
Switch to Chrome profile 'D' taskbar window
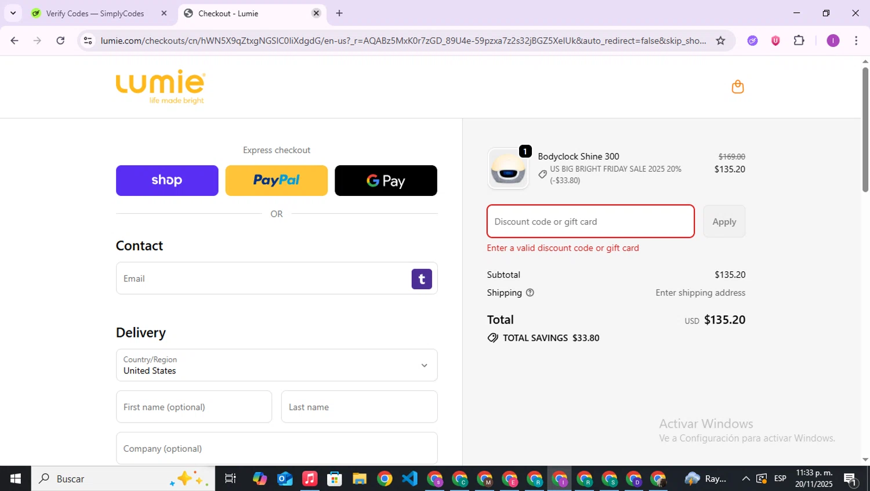[x=633, y=479]
